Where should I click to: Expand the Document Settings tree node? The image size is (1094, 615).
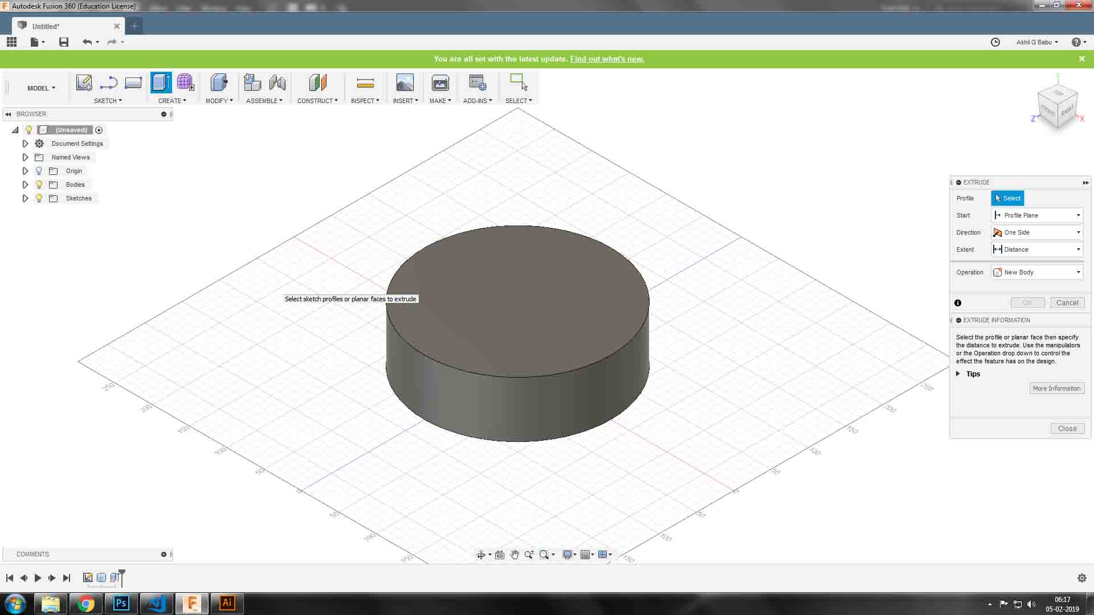pyautogui.click(x=25, y=143)
